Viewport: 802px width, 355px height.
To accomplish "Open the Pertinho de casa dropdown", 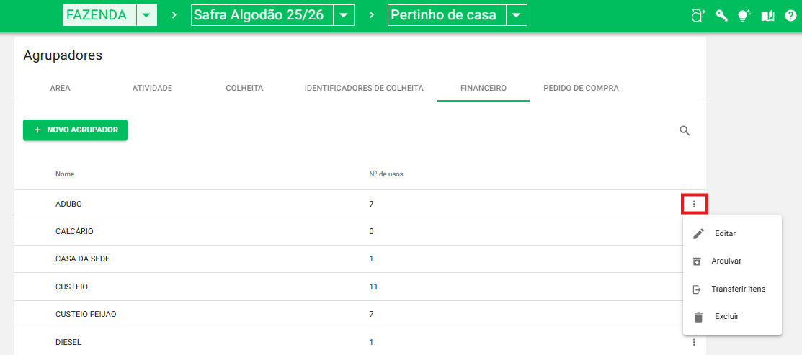I will (516, 15).
